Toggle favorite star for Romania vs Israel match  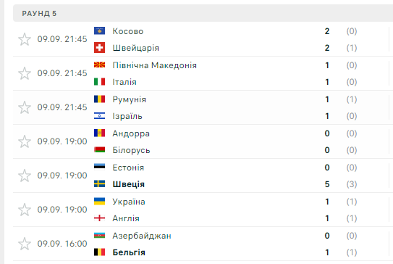(25, 107)
